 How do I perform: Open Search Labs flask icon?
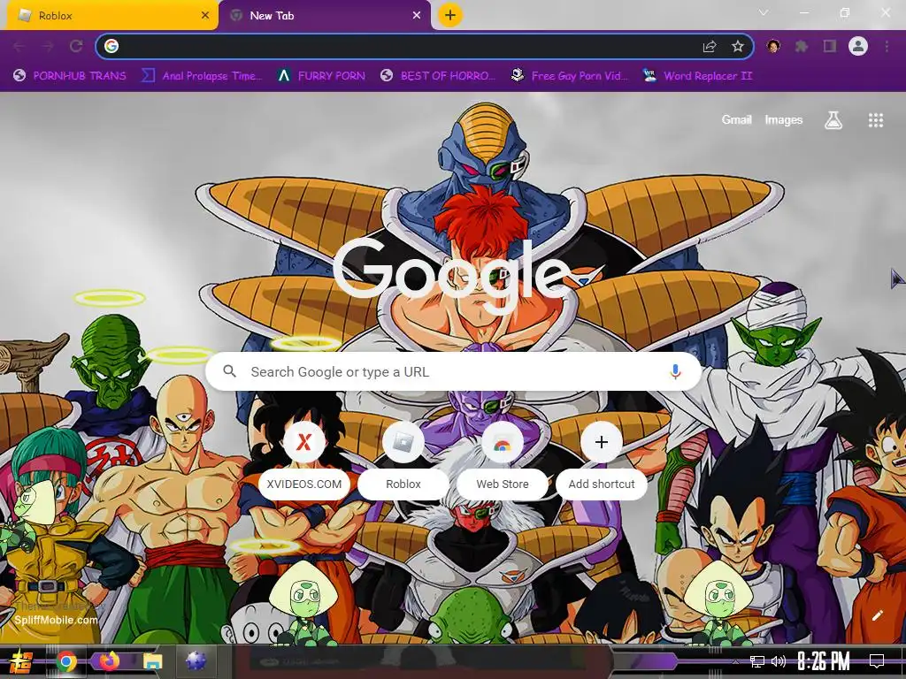click(x=833, y=120)
